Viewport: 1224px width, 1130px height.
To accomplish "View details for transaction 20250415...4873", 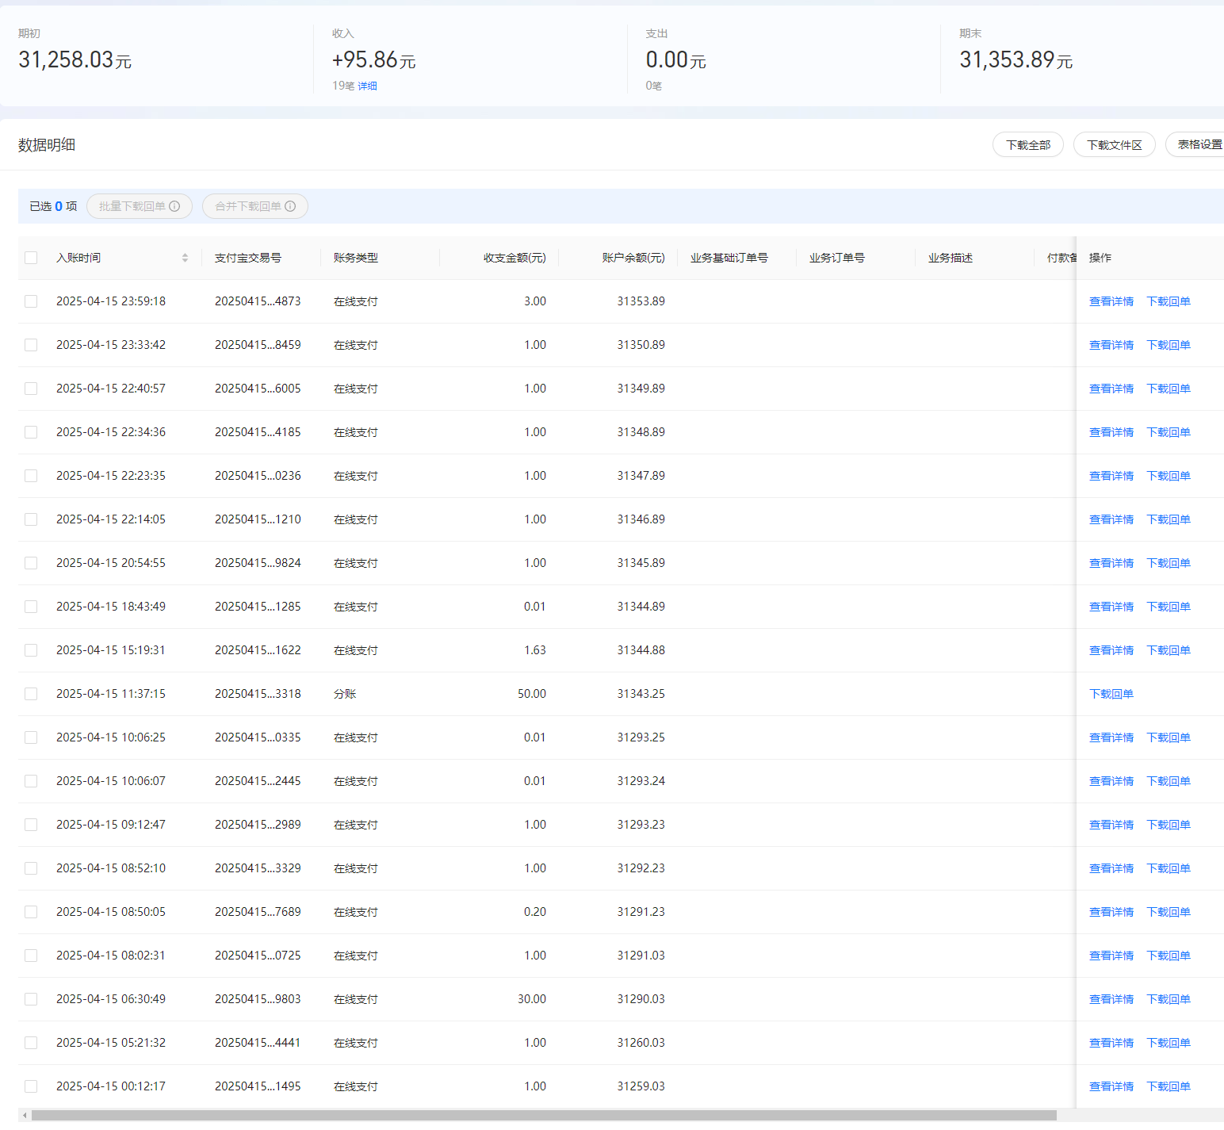I will point(1111,301).
